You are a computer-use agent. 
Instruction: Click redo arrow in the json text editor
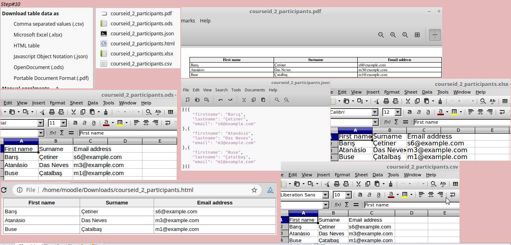point(230,100)
